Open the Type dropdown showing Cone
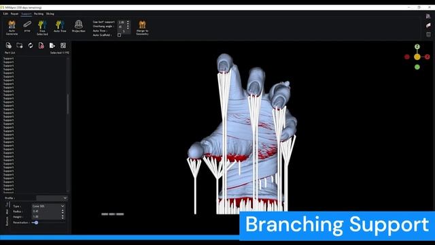Viewport: 435px width, 245px height. [x=48, y=206]
